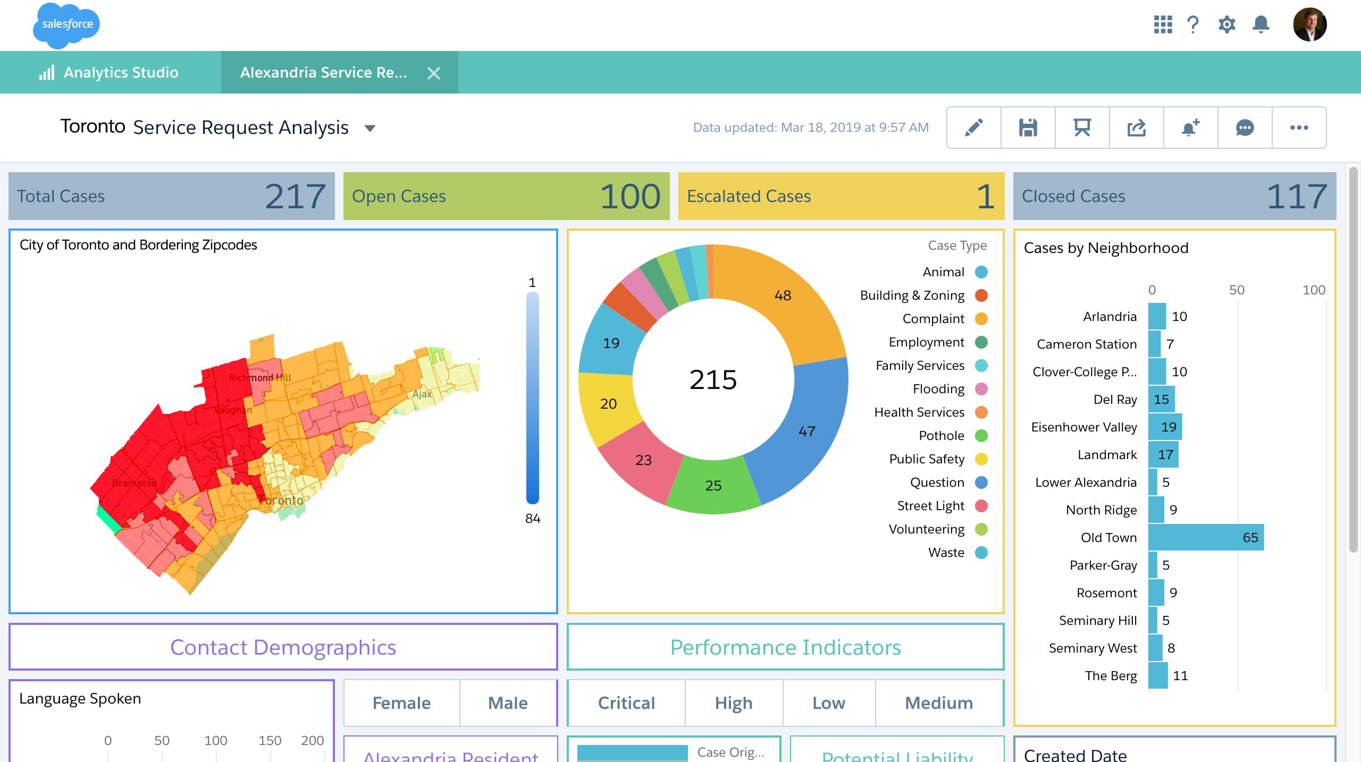1361x762 pixels.
Task: Close the Alexandria Service Re... tab
Action: pos(434,73)
